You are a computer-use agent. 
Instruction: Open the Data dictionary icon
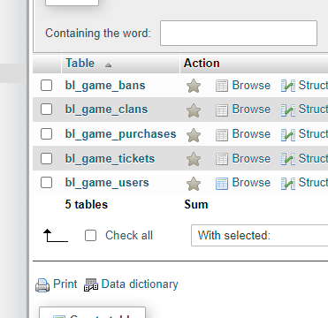91,284
